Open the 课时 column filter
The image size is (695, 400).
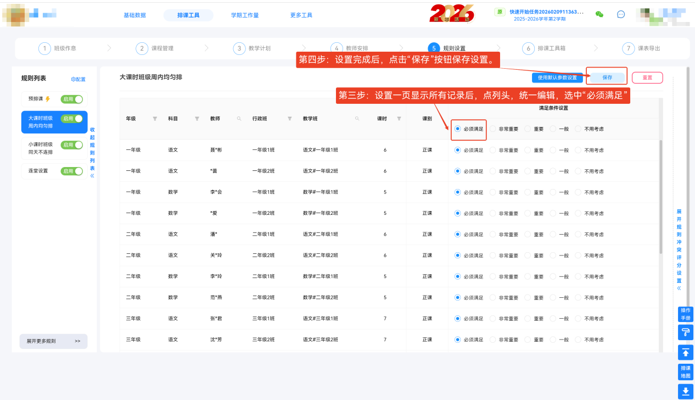399,119
